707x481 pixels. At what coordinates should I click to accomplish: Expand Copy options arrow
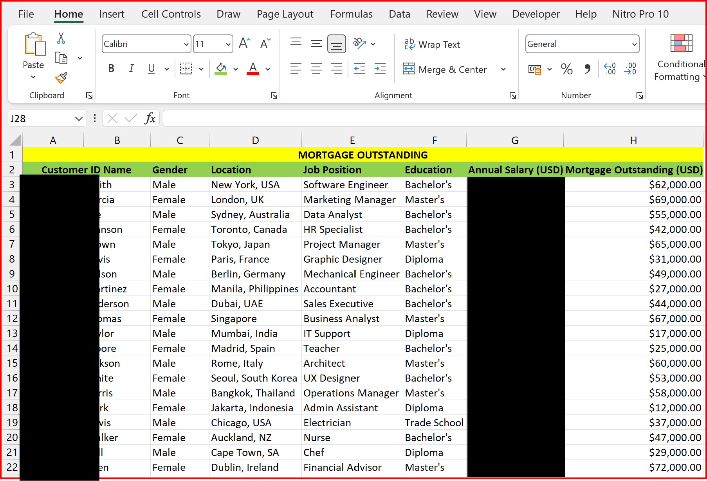pyautogui.click(x=80, y=58)
